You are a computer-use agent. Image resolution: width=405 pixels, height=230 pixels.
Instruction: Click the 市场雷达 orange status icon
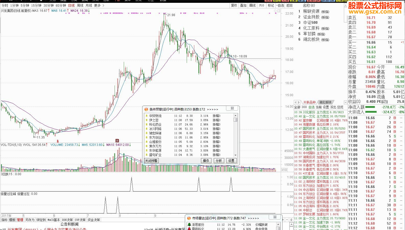[189, 218]
